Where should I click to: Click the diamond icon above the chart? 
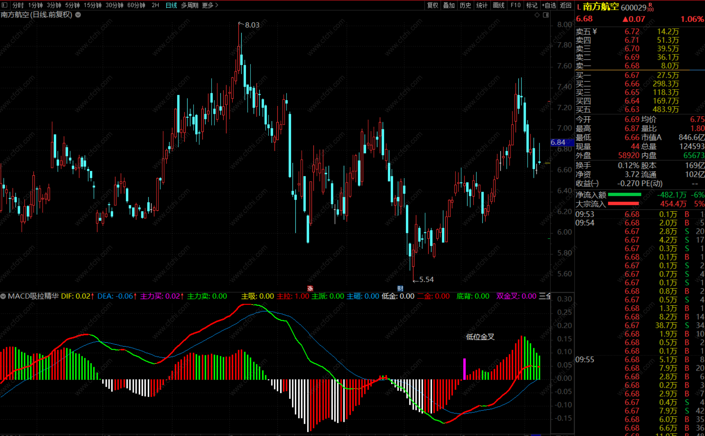[537, 15]
